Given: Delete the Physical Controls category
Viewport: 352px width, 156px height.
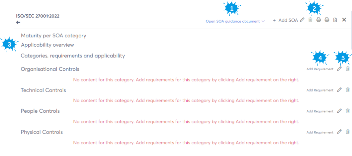Looking at the screenshot, I should 348,132.
